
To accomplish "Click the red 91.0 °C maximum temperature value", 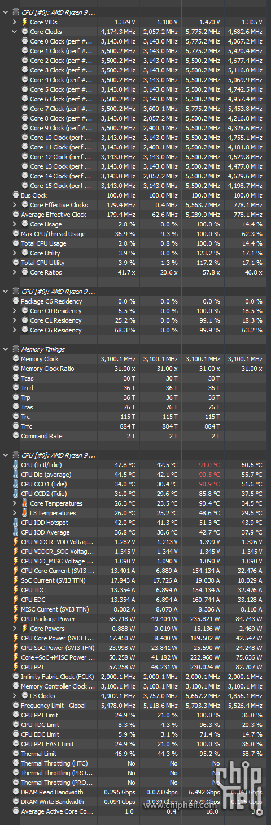I will pos(209,465).
